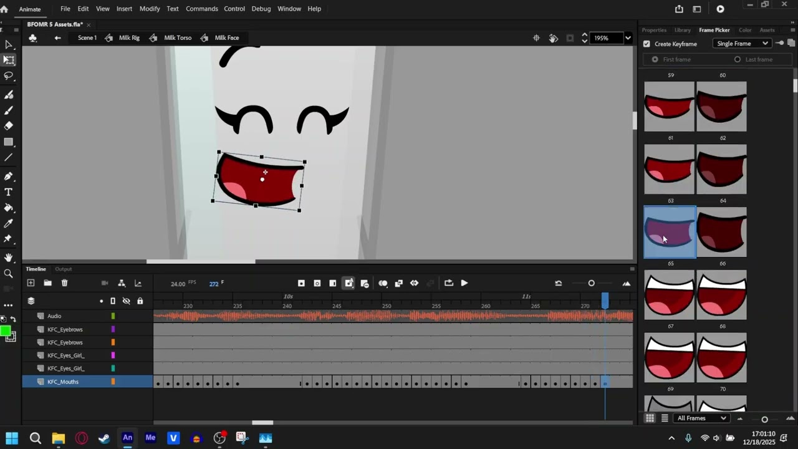Switch to the Output tab
Viewport: 798px width, 449px height.
[x=64, y=269]
